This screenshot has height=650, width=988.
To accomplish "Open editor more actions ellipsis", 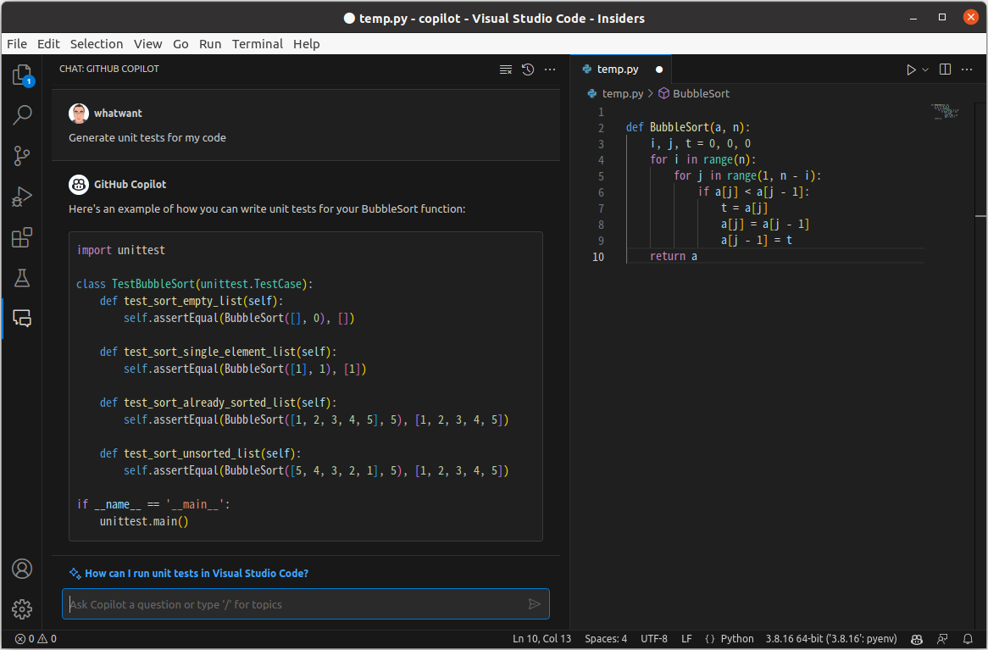I will pyautogui.click(x=967, y=69).
